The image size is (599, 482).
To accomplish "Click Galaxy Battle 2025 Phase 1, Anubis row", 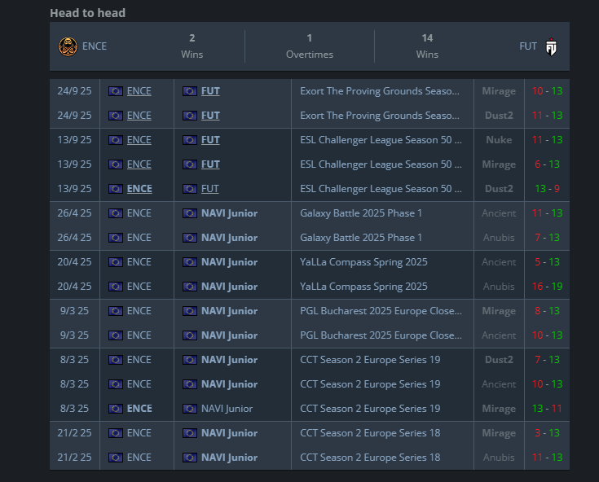I will tap(361, 238).
